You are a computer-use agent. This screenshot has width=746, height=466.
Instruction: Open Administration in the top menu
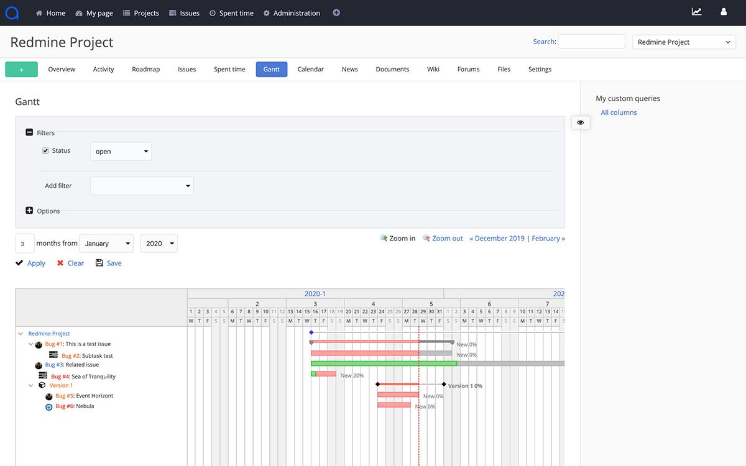click(292, 13)
